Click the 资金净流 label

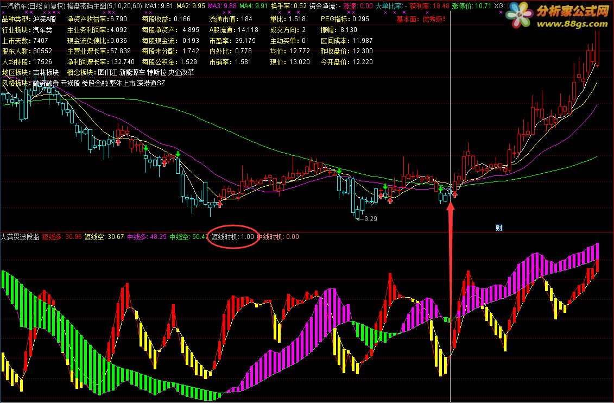tap(322, 6)
